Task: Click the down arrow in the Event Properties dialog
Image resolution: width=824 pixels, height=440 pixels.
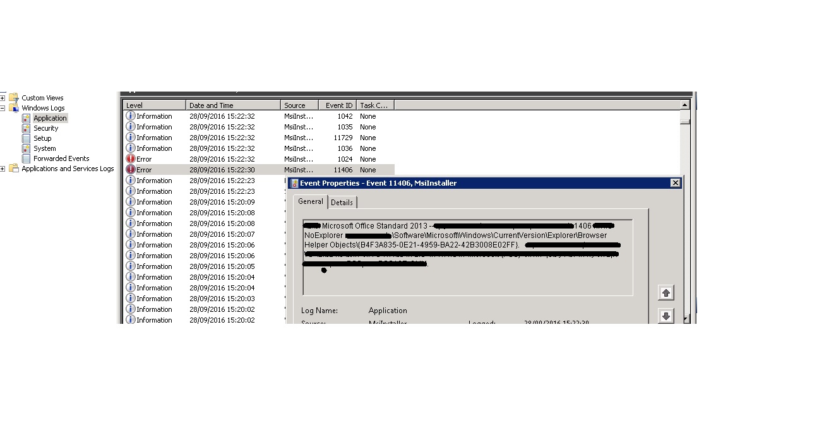Action: pyautogui.click(x=666, y=316)
